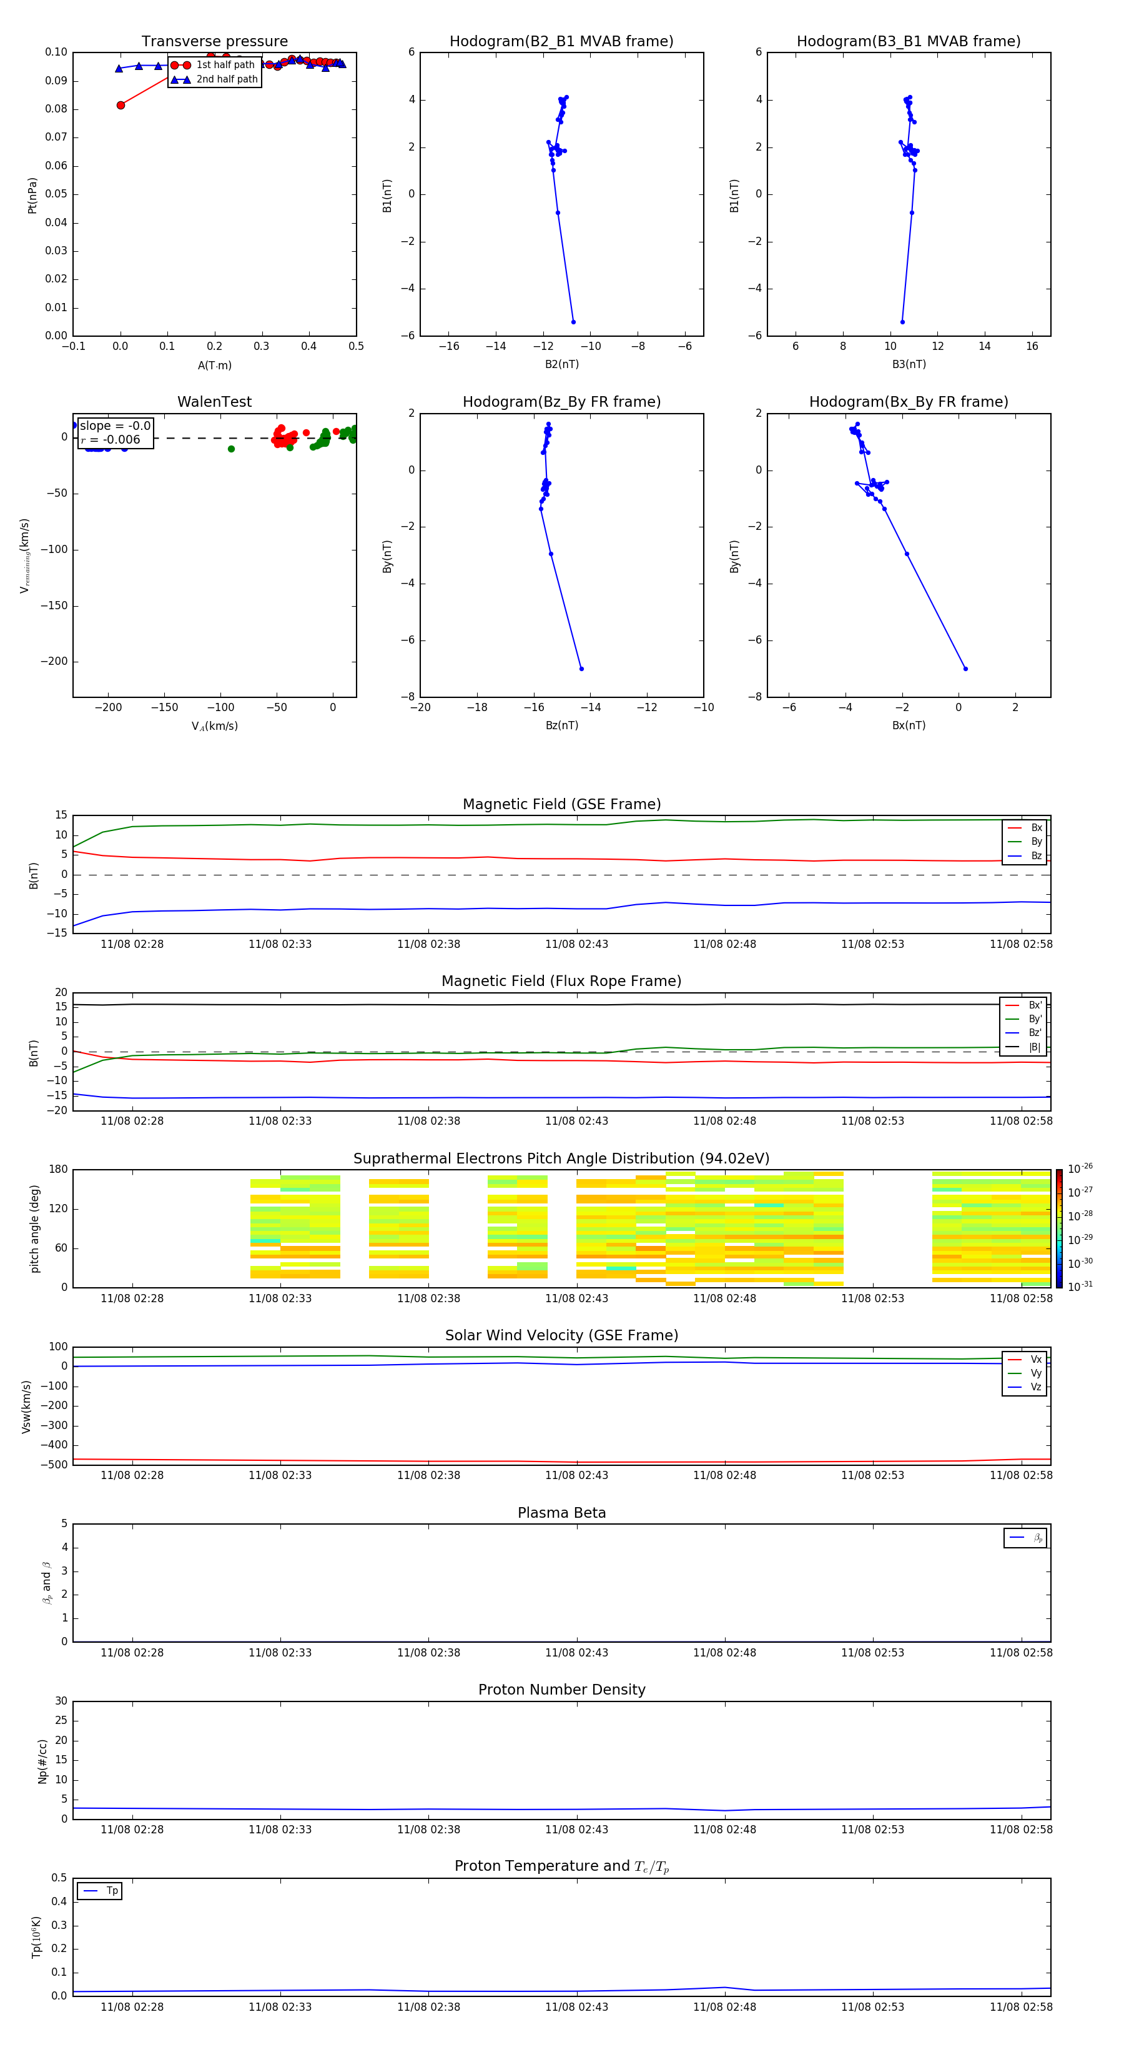The image size is (1124, 2062).
Task: Click the βp legend in Plasma Beta plot
Action: click(1025, 1538)
